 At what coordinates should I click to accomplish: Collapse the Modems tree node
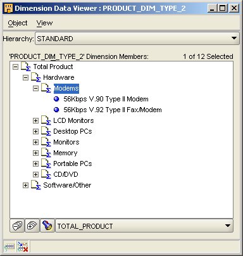point(35,88)
